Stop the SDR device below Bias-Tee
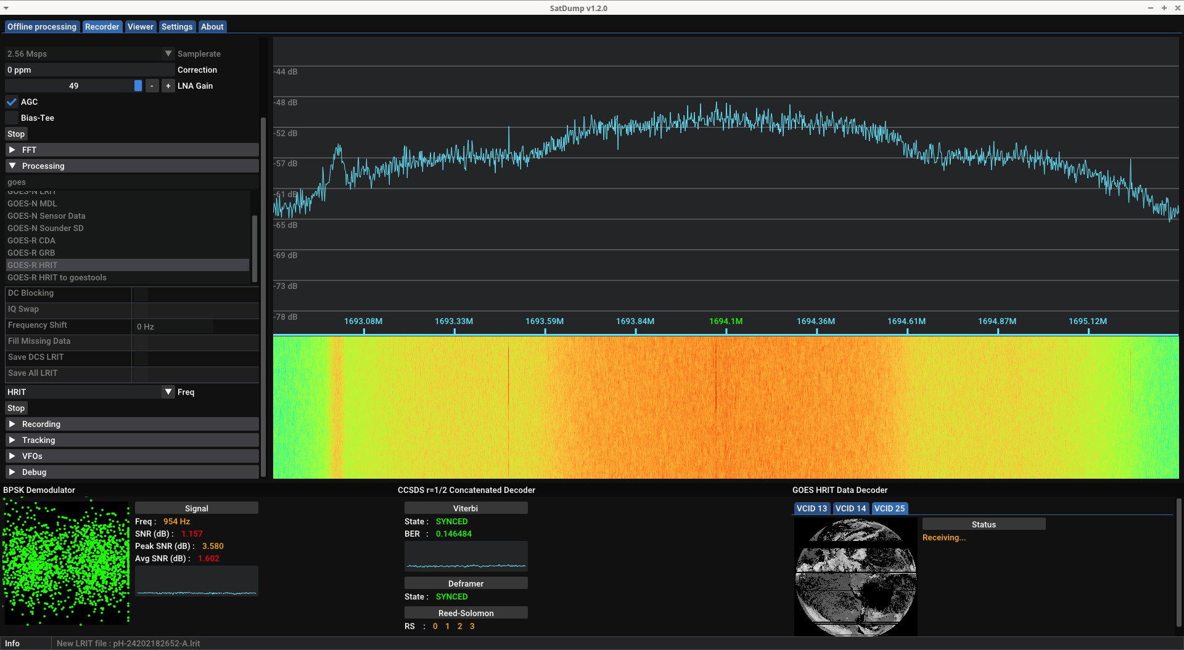This screenshot has height=650, width=1184. click(16, 134)
